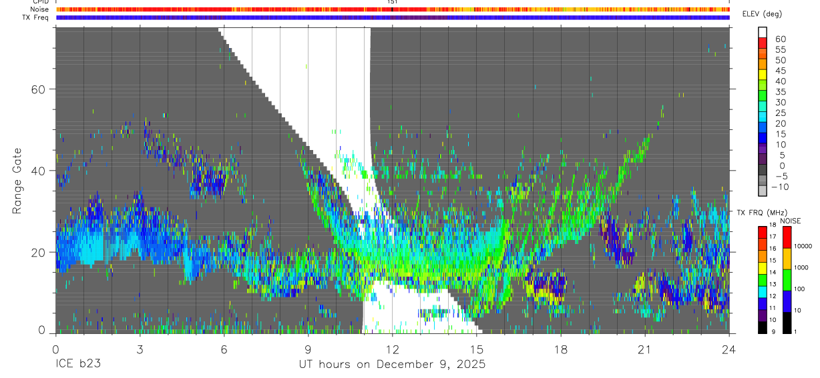Pick the blue 10–100 swatch in NOISE scale
The width and height of the screenshot is (820, 378).
787,301
